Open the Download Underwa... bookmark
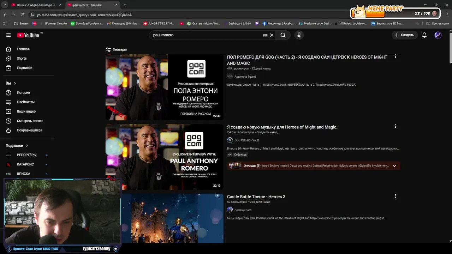Viewport: 452px width, 254px height. coord(87,24)
